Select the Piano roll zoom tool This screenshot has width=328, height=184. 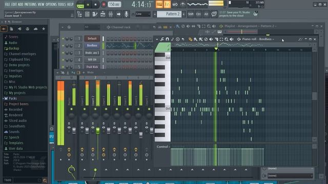tap(227, 39)
